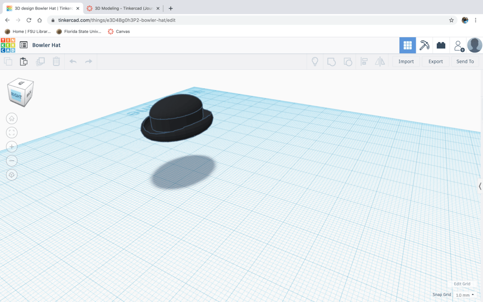Viewport: 483px width, 302px height.
Task: Click Fit all in view icon
Action: [x=12, y=133]
